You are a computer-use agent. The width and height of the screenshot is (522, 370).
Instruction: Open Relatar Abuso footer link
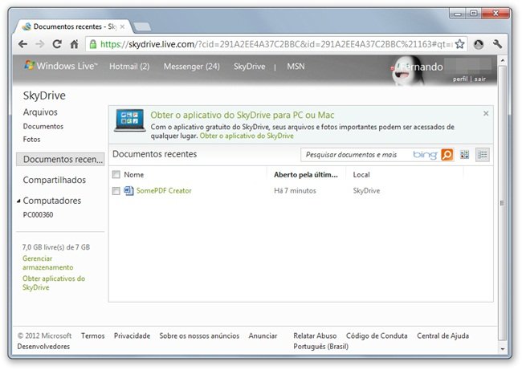click(315, 336)
